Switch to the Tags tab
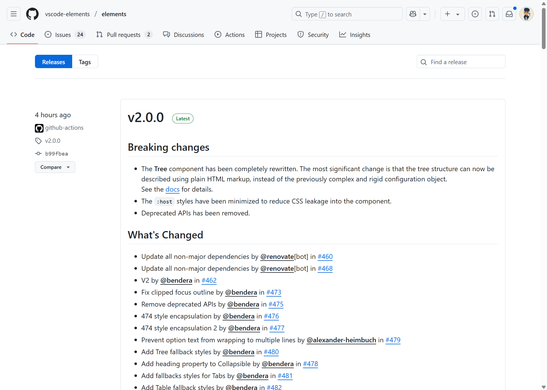Image resolution: width=547 pixels, height=390 pixels. [85, 62]
